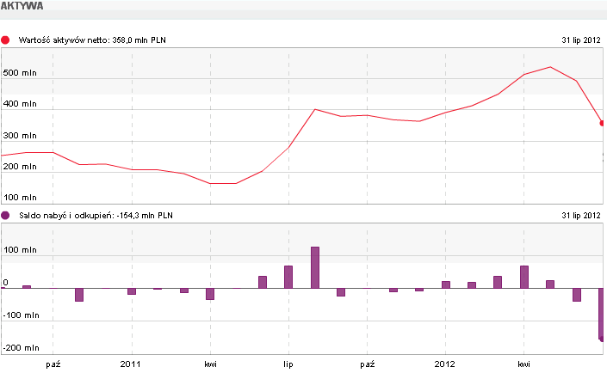Select the 'lip' label on the time axis
The height and width of the screenshot is (373, 607).
288,364
